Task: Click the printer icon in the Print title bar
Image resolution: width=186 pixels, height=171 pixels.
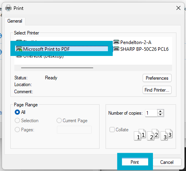Action: [8, 8]
